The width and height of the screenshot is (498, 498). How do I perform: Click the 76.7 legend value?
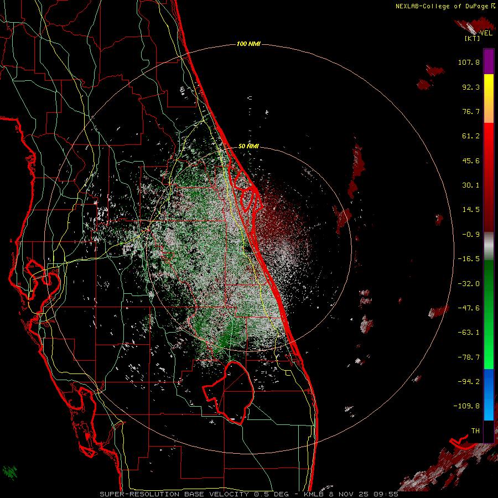(471, 111)
